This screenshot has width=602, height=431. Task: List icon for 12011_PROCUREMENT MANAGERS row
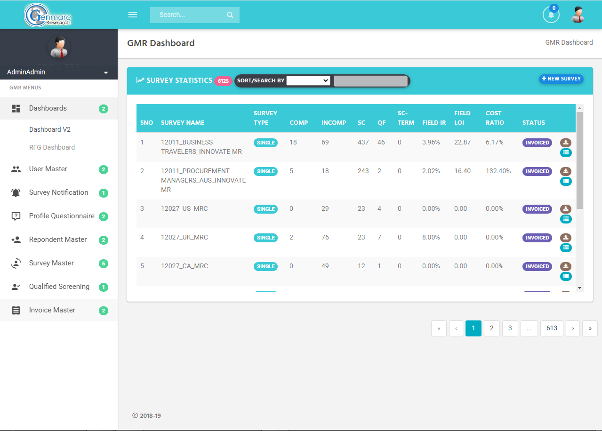(566, 181)
